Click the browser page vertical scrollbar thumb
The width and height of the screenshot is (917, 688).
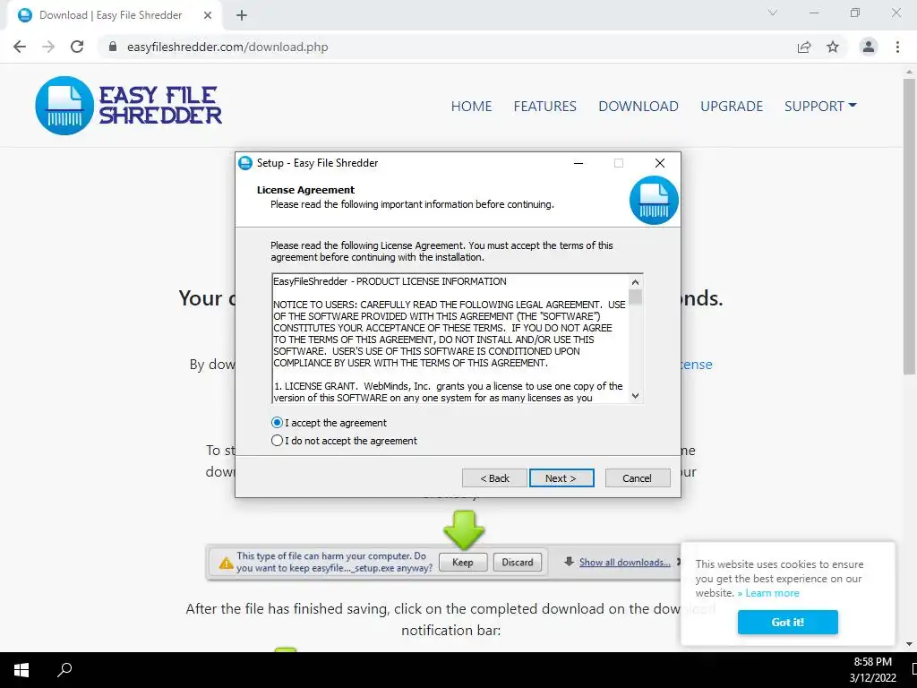909,225
